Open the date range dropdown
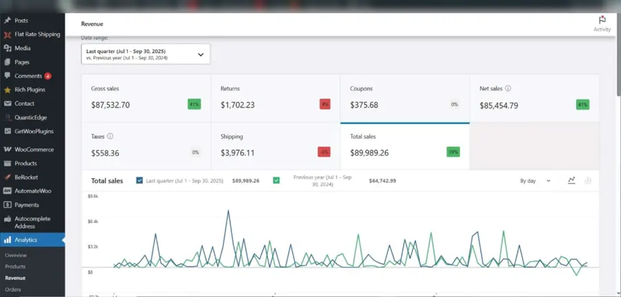Image resolution: width=621 pixels, height=297 pixels. (x=146, y=55)
